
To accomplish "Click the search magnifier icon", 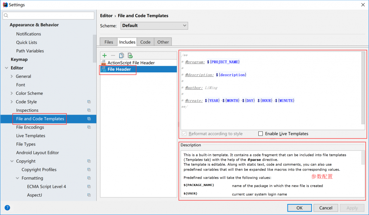I will 6,15.
